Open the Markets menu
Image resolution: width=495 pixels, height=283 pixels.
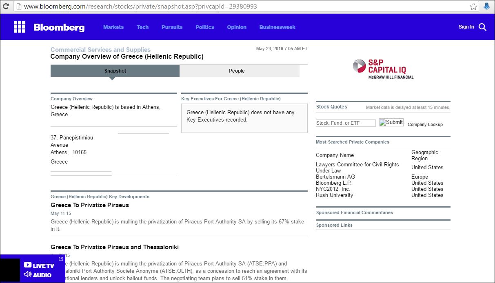[113, 27]
